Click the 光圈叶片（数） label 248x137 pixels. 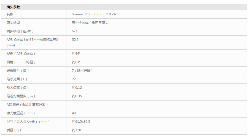pyautogui.click(x=18, y=71)
